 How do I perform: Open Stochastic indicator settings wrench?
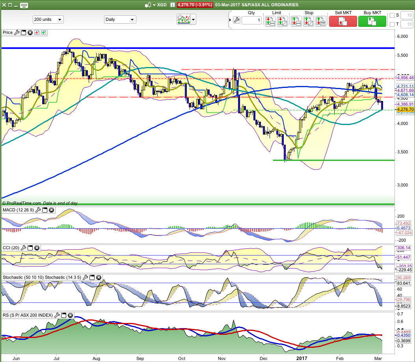pyautogui.click(x=85, y=278)
